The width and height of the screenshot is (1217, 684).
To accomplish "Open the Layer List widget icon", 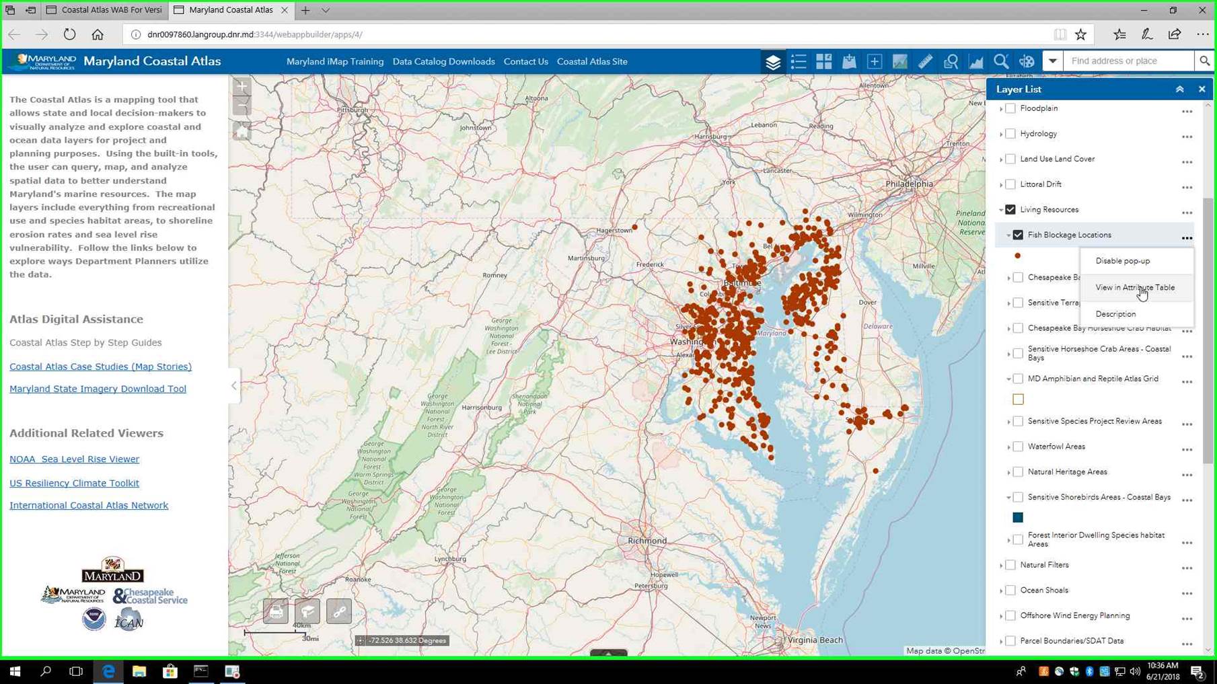I will pos(773,61).
